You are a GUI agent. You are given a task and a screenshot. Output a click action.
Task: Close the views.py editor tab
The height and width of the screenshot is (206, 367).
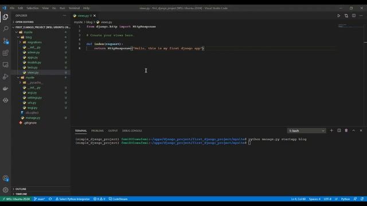[95, 15]
